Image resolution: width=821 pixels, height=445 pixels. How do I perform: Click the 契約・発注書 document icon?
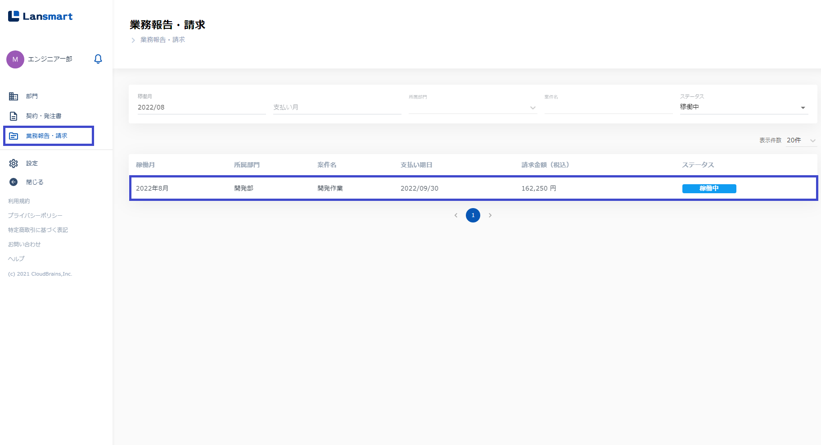(x=14, y=116)
